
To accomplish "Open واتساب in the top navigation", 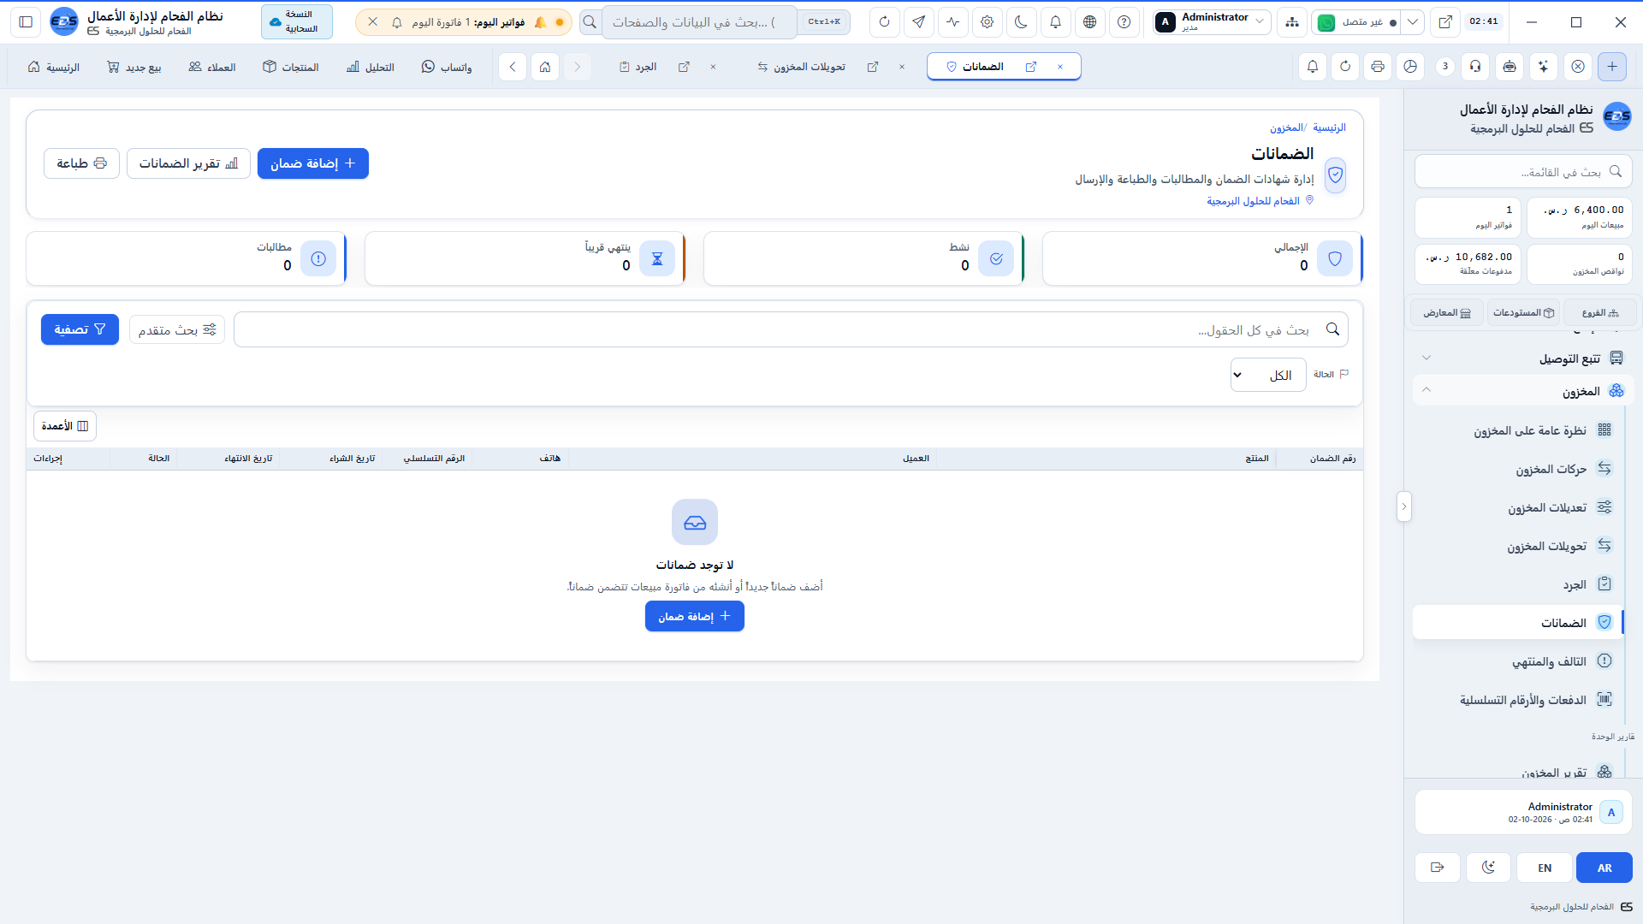I will coord(447,67).
